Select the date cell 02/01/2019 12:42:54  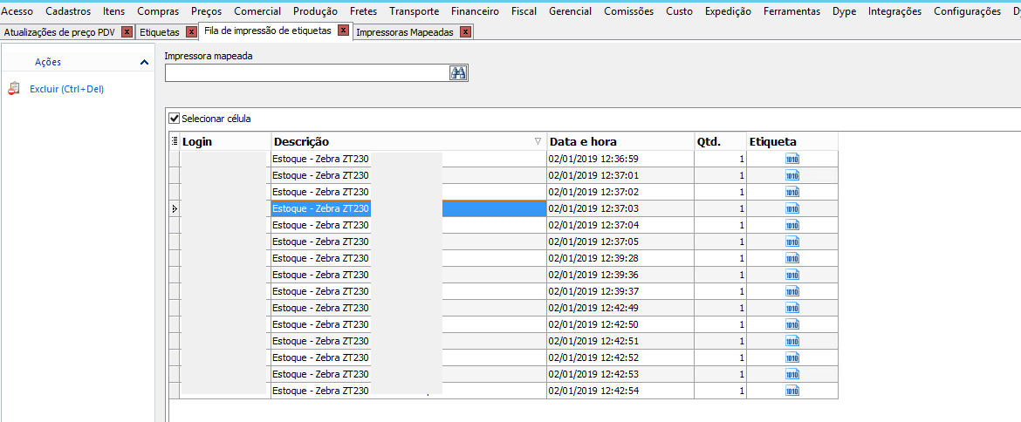coord(620,391)
